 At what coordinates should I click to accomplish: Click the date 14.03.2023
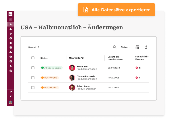point(113,78)
